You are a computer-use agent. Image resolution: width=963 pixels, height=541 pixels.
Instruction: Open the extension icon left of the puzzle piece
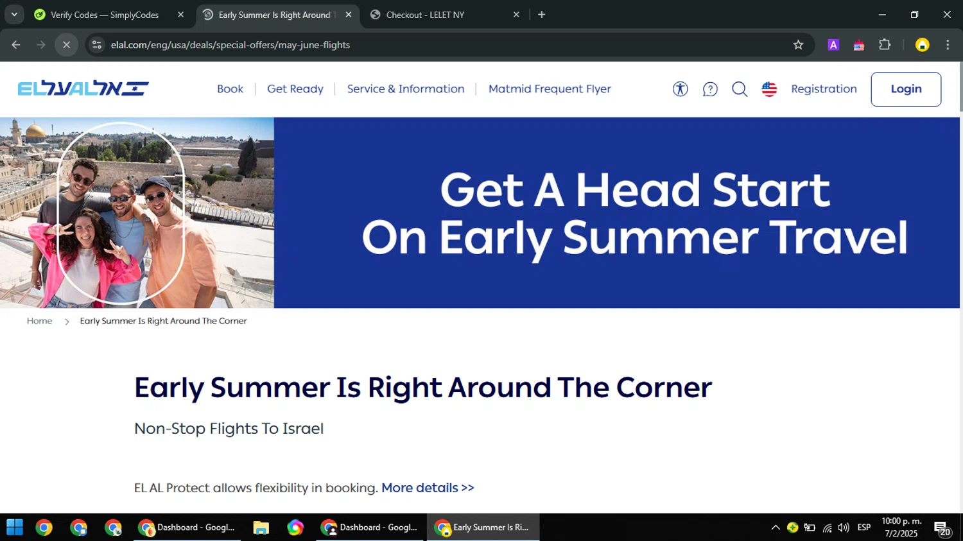pyautogui.click(x=859, y=45)
